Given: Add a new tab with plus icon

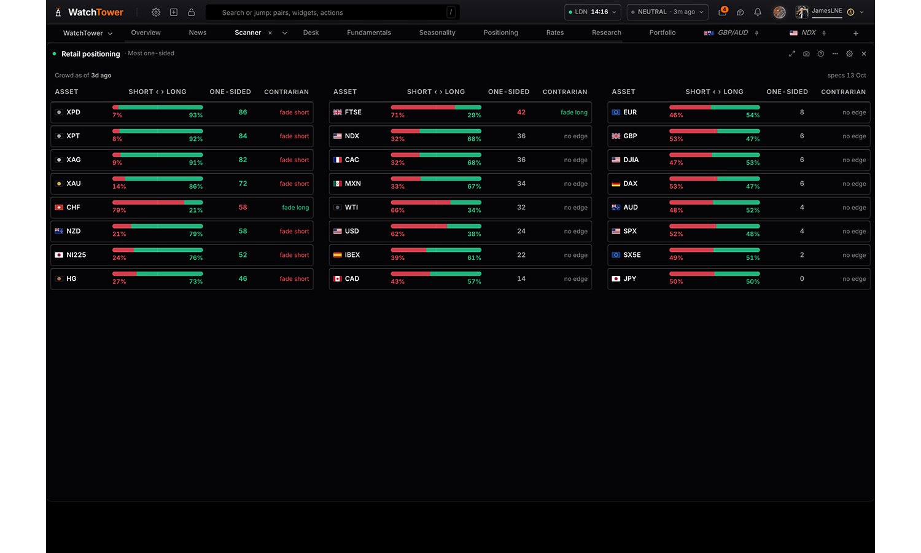Looking at the screenshot, I should [x=856, y=33].
